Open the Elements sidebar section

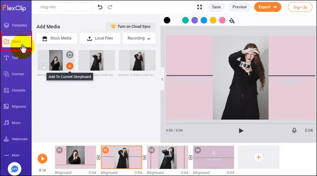click(x=14, y=90)
